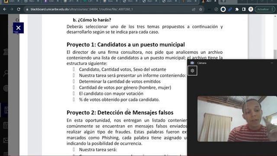Image resolution: width=277 pixels, height=156 pixels.
Task: Go back to the previous page
Action: 5,9
